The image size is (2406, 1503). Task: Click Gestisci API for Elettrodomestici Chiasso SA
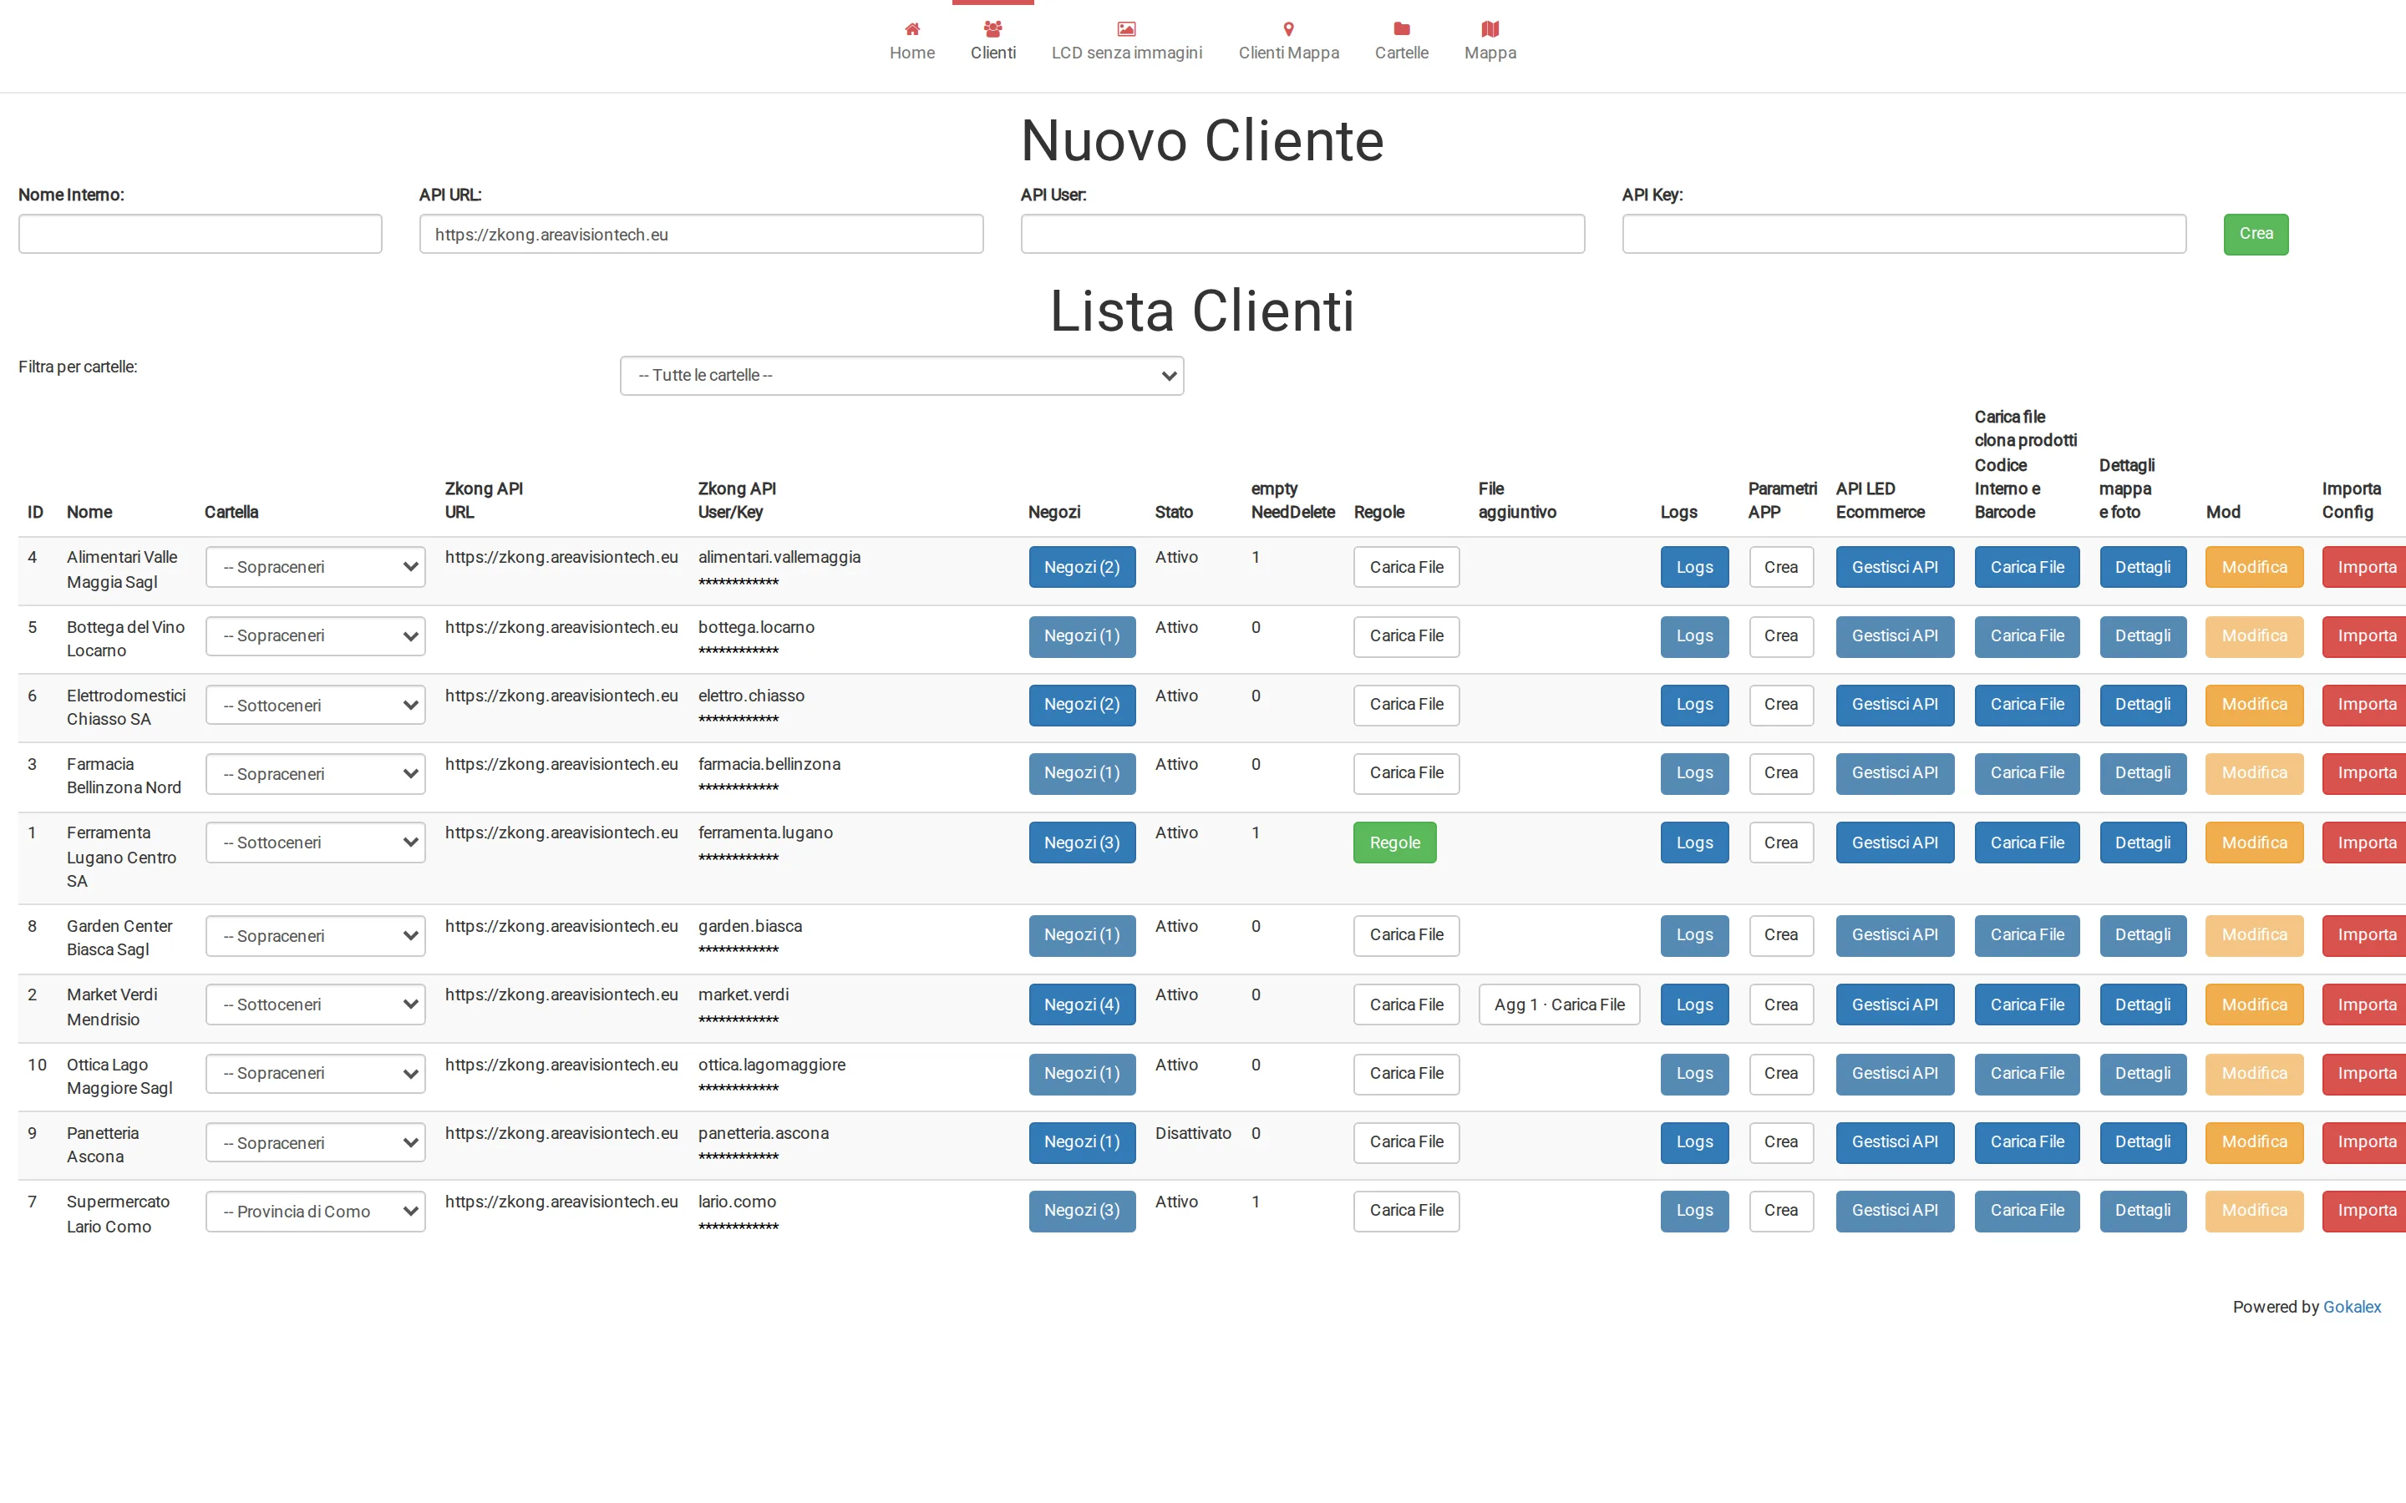pos(1894,705)
